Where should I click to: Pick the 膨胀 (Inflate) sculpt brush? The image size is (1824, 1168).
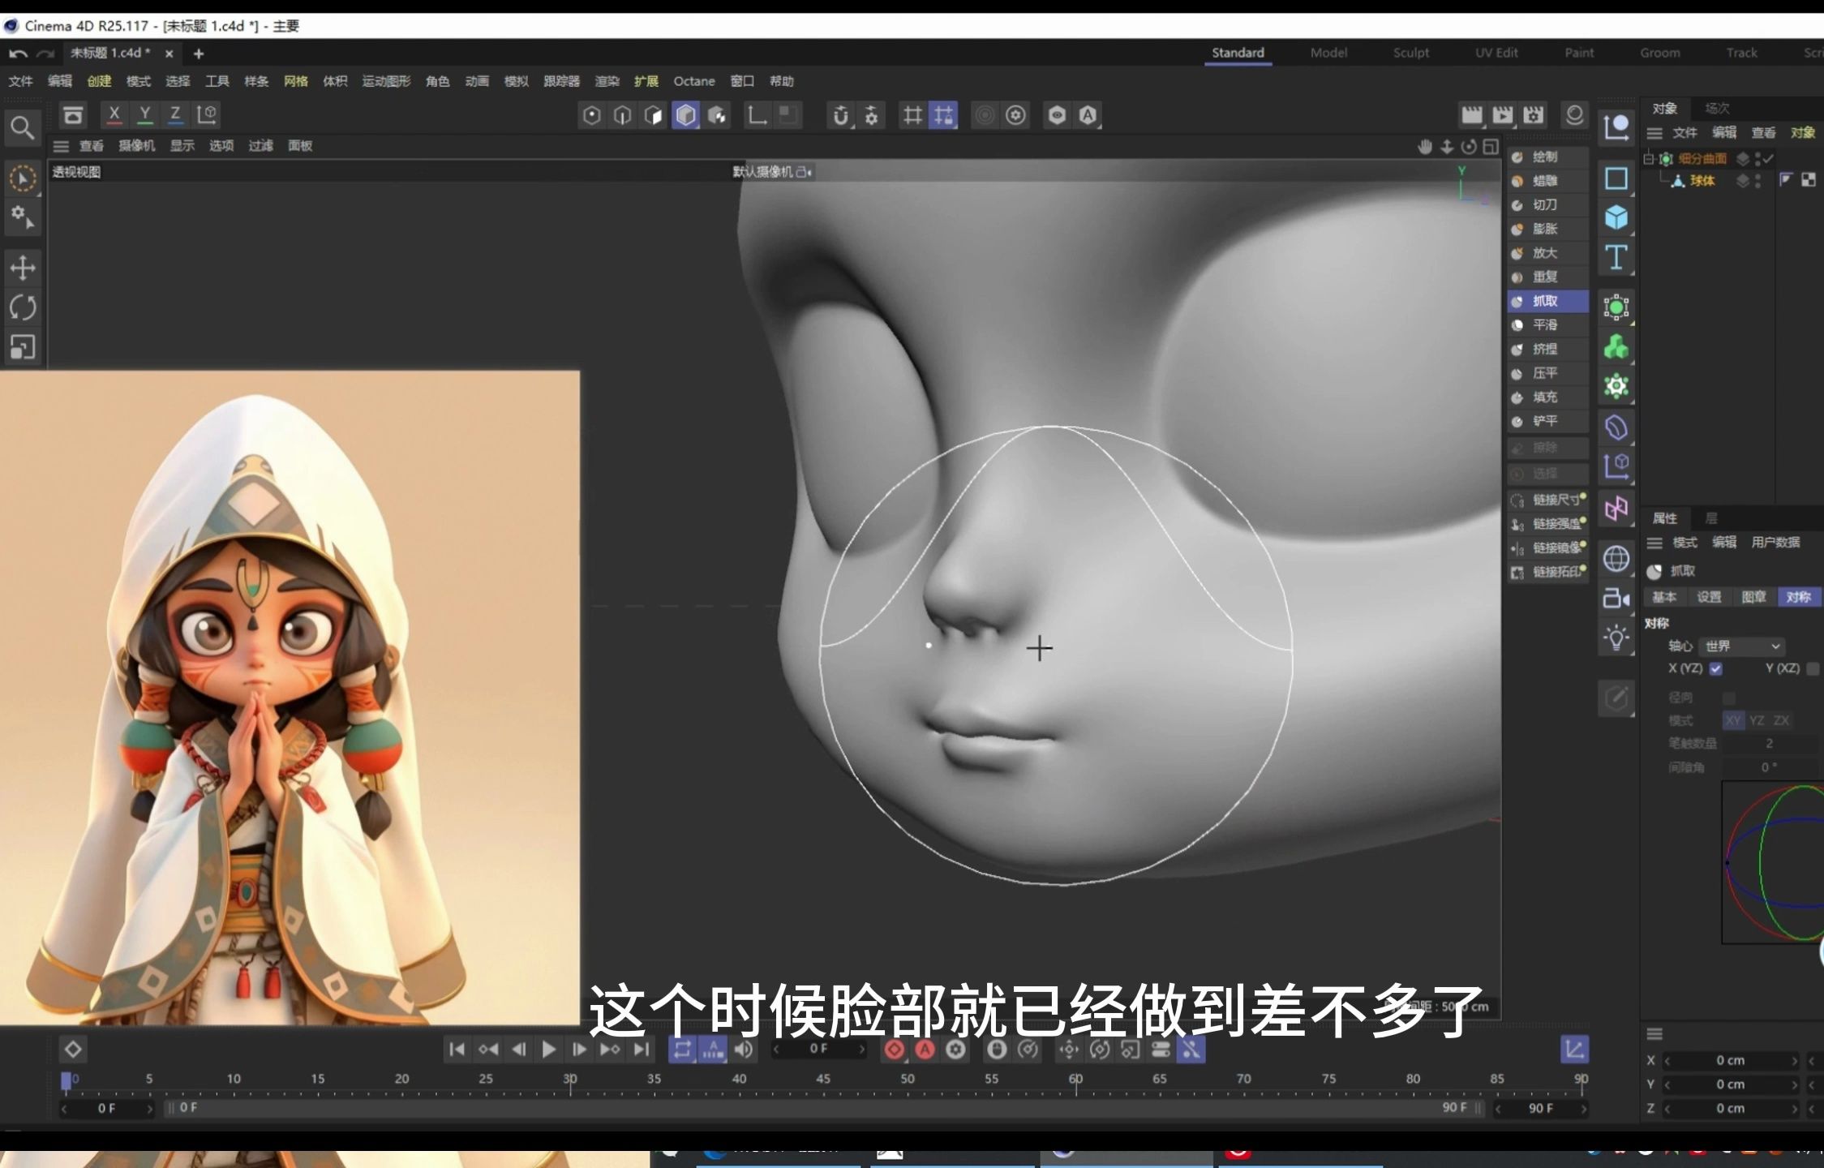(x=1547, y=230)
